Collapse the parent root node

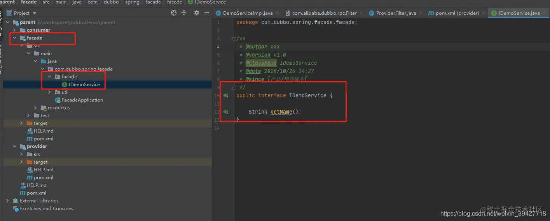coord(8,22)
